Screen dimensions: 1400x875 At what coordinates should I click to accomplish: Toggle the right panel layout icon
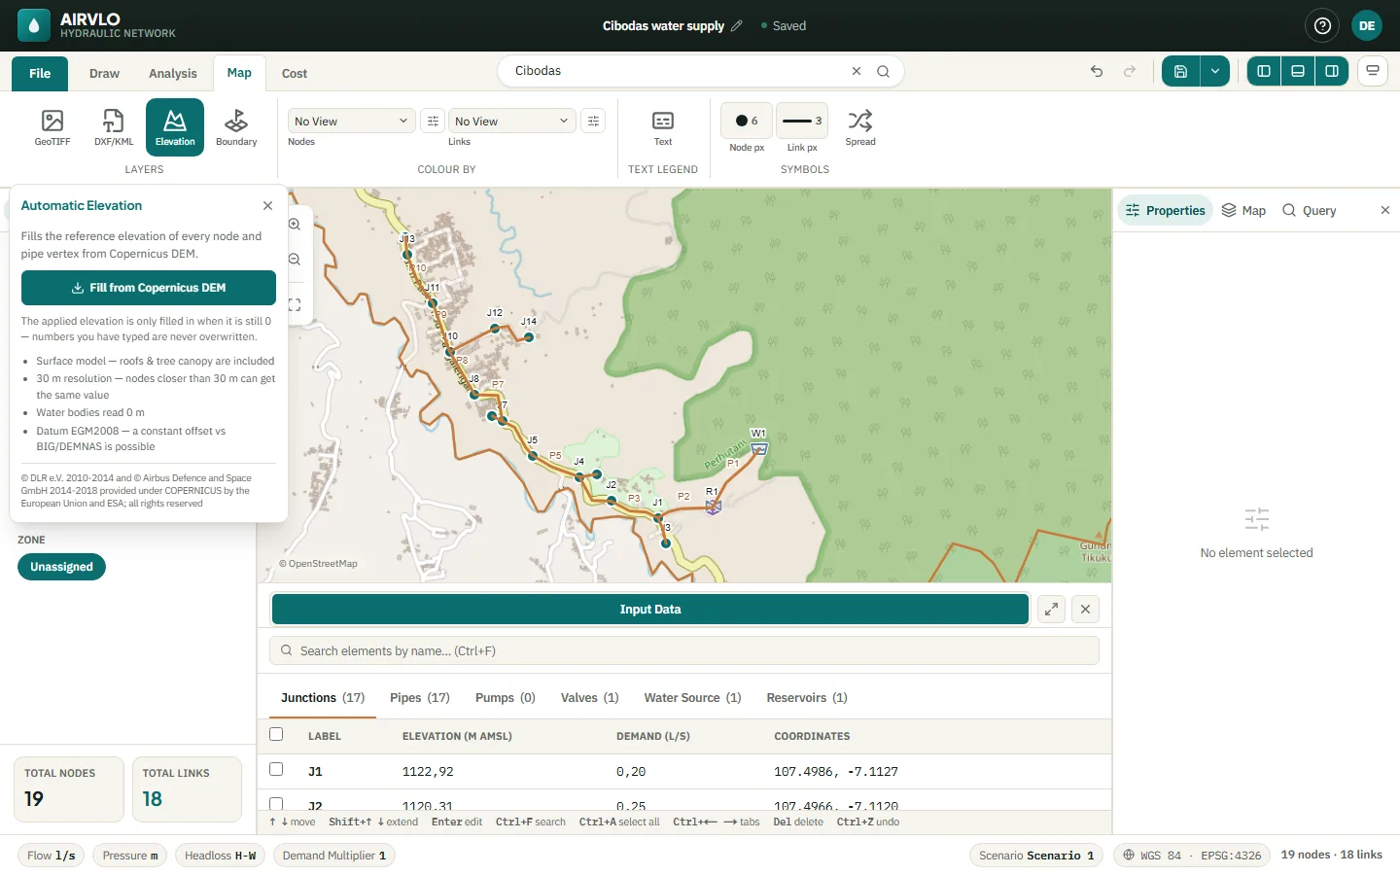(x=1332, y=71)
